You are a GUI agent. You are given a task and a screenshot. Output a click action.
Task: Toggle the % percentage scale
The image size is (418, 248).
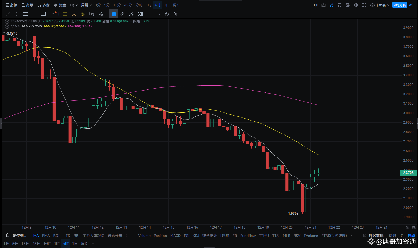[402, 236]
